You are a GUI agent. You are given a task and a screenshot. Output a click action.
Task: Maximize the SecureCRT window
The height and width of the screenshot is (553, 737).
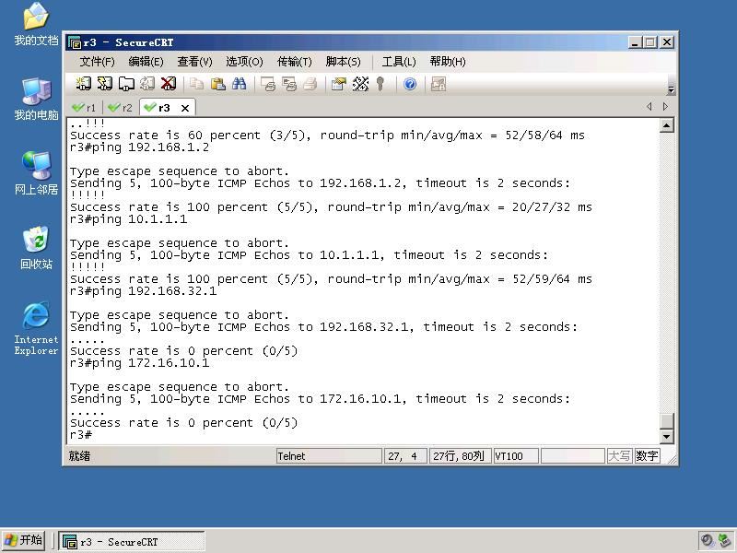pos(650,42)
